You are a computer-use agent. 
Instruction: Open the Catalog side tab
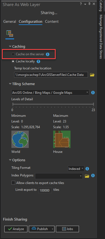pyautogui.click(x=101, y=6)
